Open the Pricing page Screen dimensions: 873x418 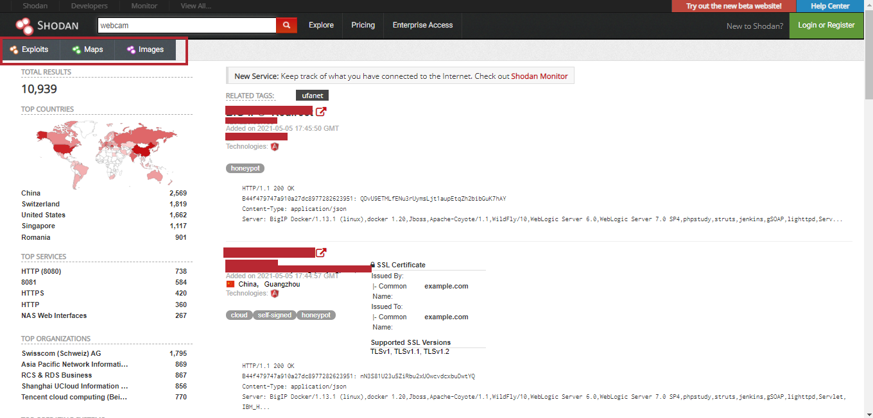(x=363, y=25)
